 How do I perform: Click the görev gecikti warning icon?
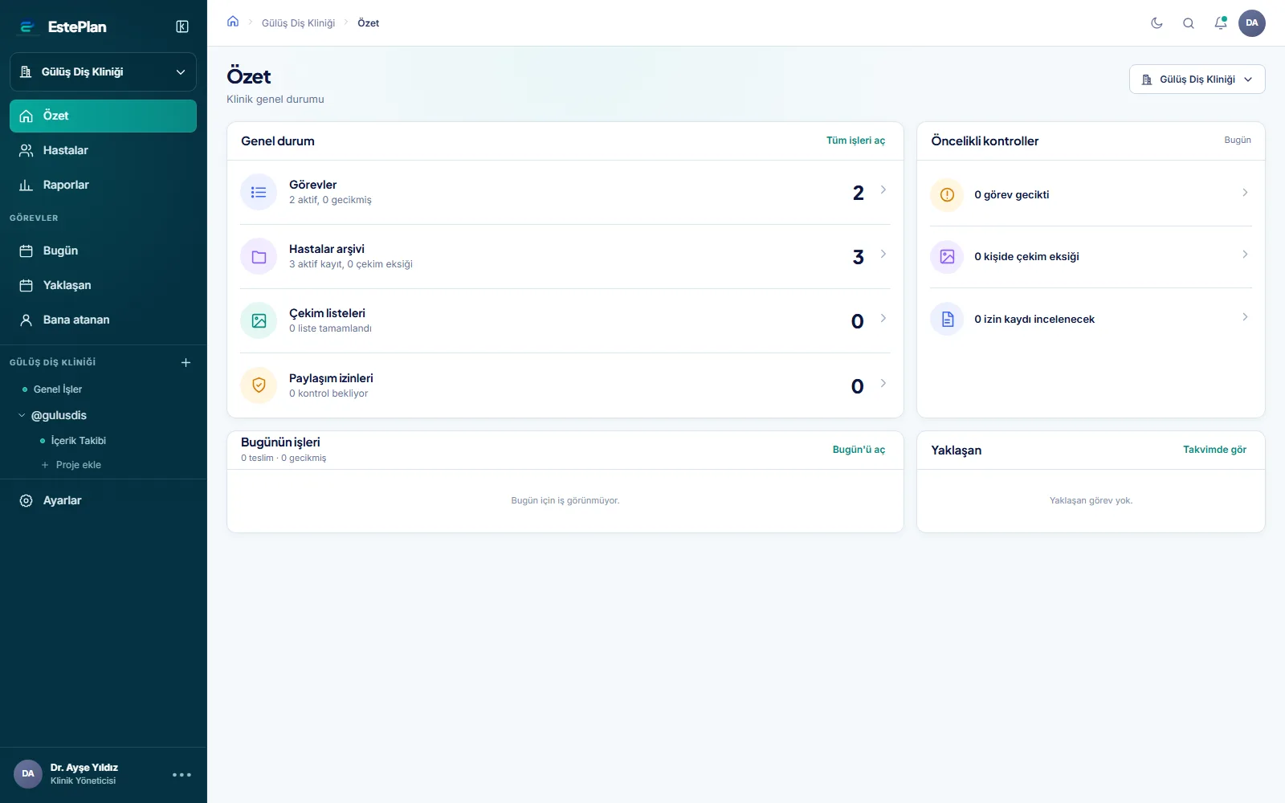947,194
